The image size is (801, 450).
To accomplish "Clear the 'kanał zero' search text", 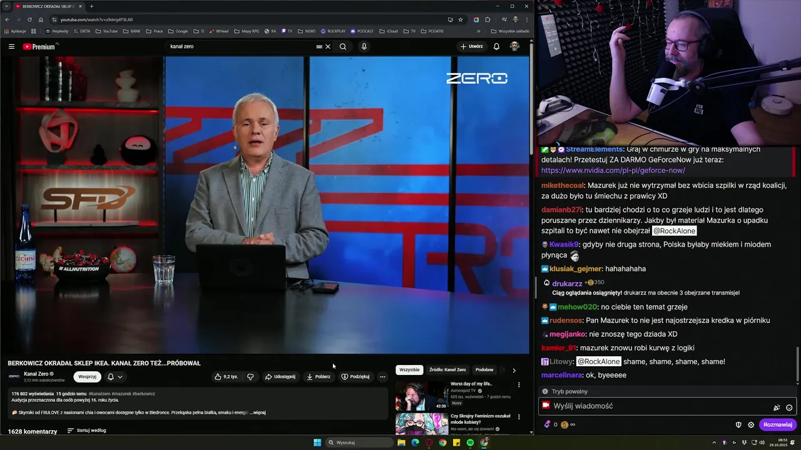I will [328, 46].
